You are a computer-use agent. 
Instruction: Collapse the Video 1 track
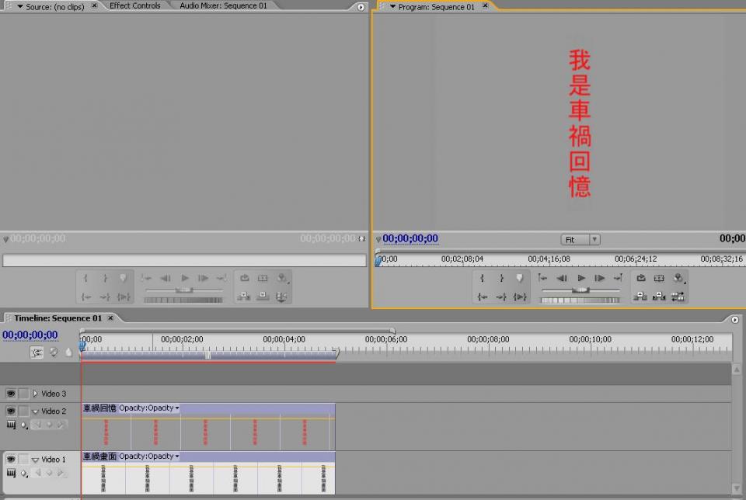[x=35, y=460]
